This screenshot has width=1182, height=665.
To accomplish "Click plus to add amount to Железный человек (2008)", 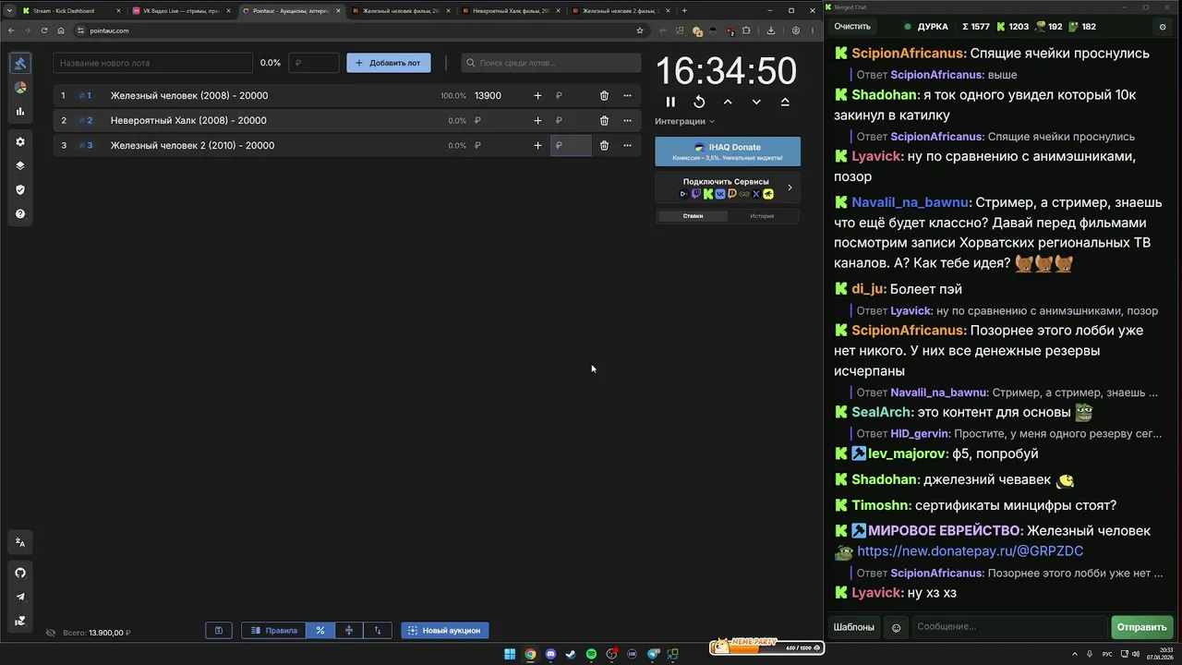I will coord(537,95).
